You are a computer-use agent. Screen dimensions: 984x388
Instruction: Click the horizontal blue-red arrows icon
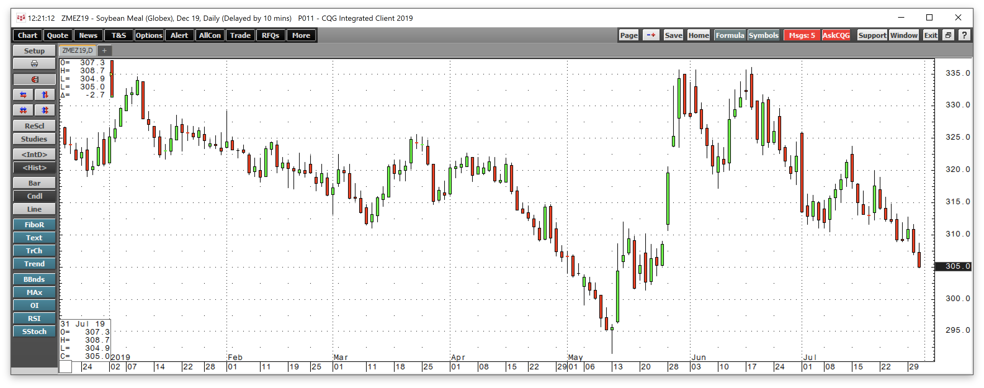tap(23, 95)
